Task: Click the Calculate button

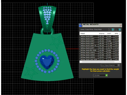Action: [100, 75]
